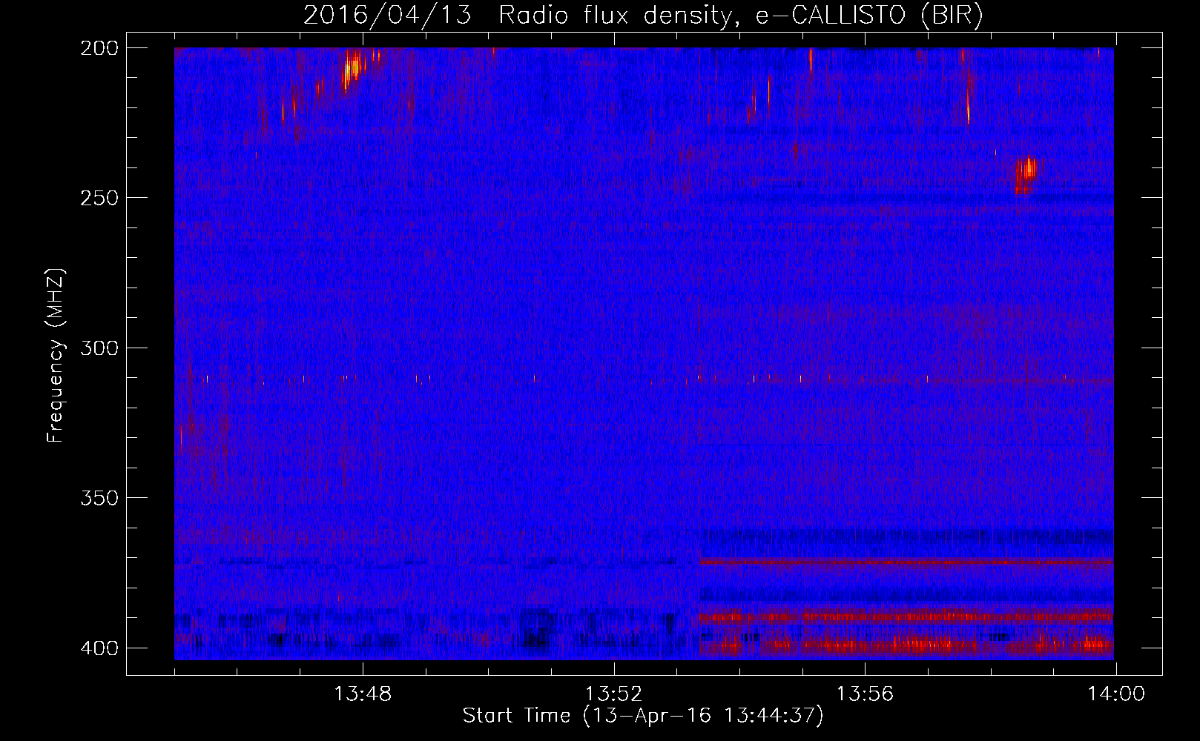Click the red horizontal band near 372 MHz
The image size is (1200, 741).
tap(906, 562)
